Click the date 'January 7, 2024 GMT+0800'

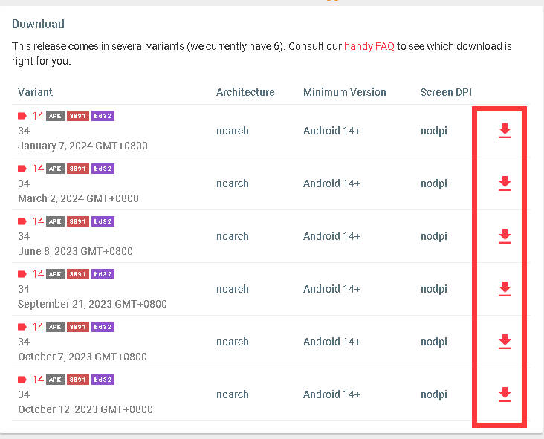[x=82, y=146]
